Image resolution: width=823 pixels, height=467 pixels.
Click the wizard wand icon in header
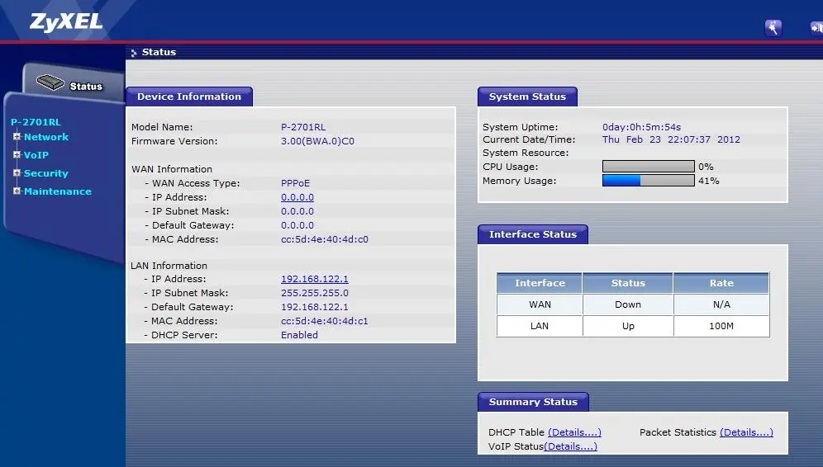point(773,28)
